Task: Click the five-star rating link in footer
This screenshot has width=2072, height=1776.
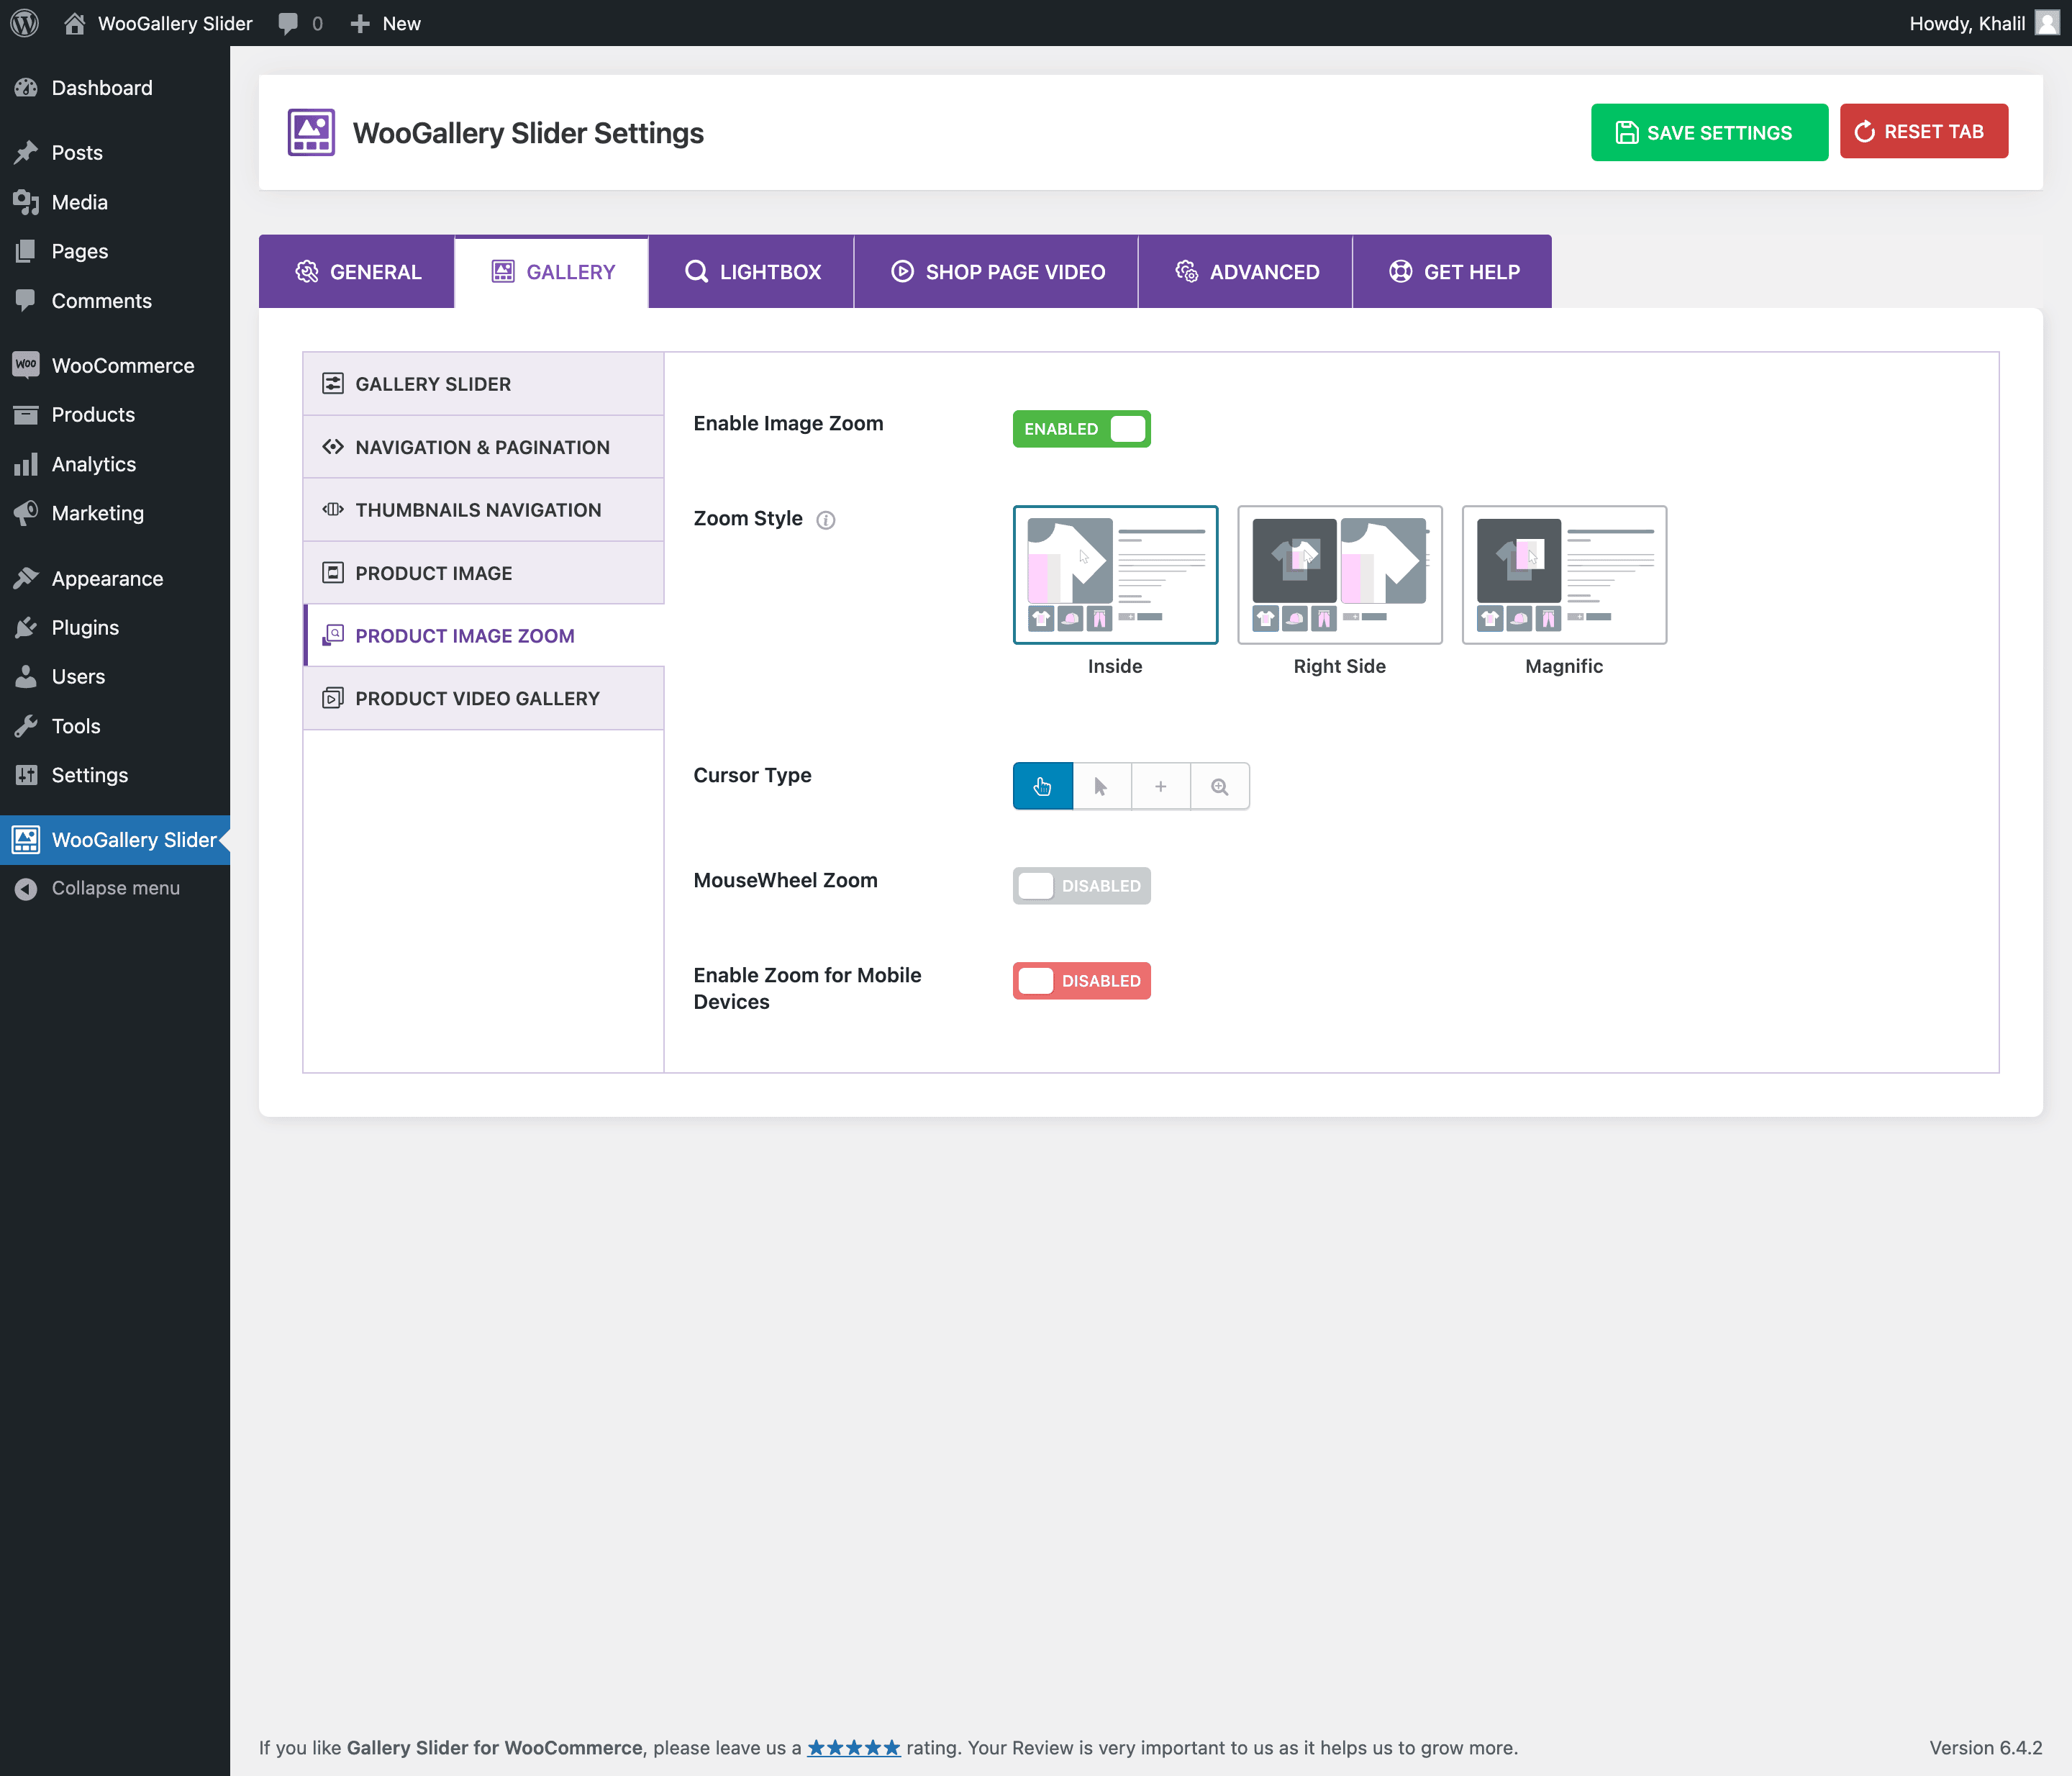Action: [x=853, y=1747]
